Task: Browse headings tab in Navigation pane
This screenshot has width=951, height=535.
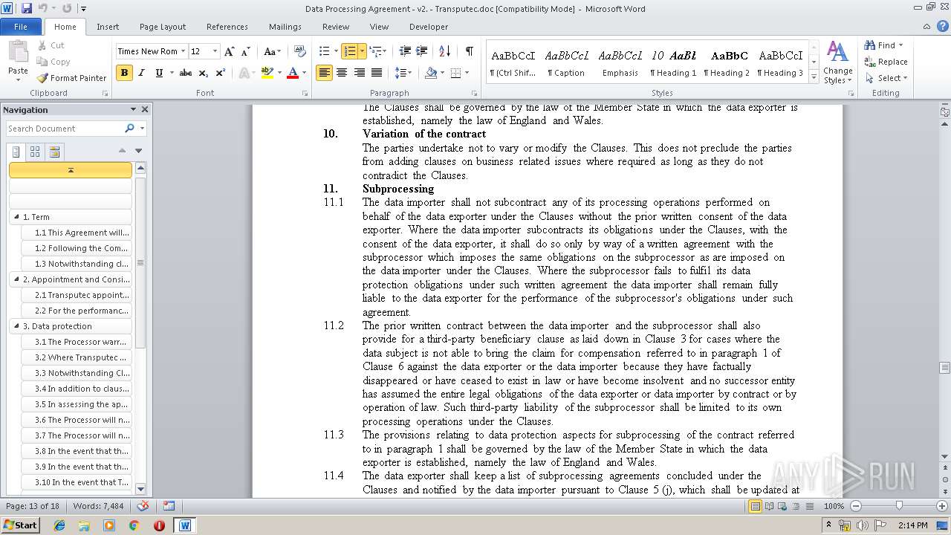Action: (x=17, y=152)
